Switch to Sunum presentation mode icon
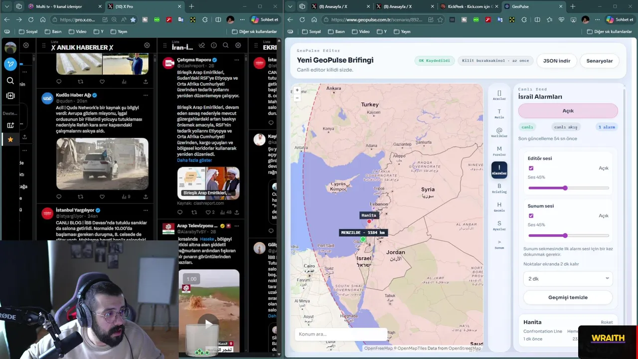 point(499,244)
